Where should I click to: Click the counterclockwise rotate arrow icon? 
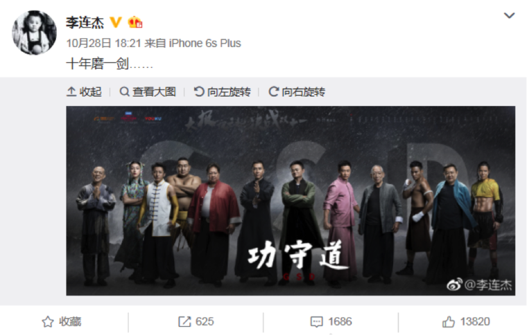(x=199, y=91)
